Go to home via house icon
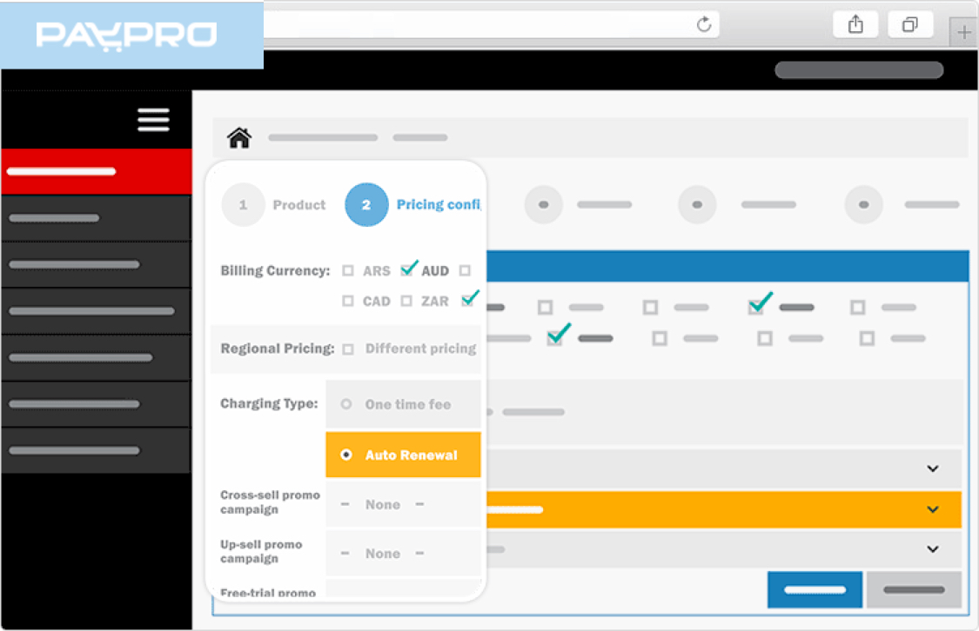The height and width of the screenshot is (631, 979). 239,137
